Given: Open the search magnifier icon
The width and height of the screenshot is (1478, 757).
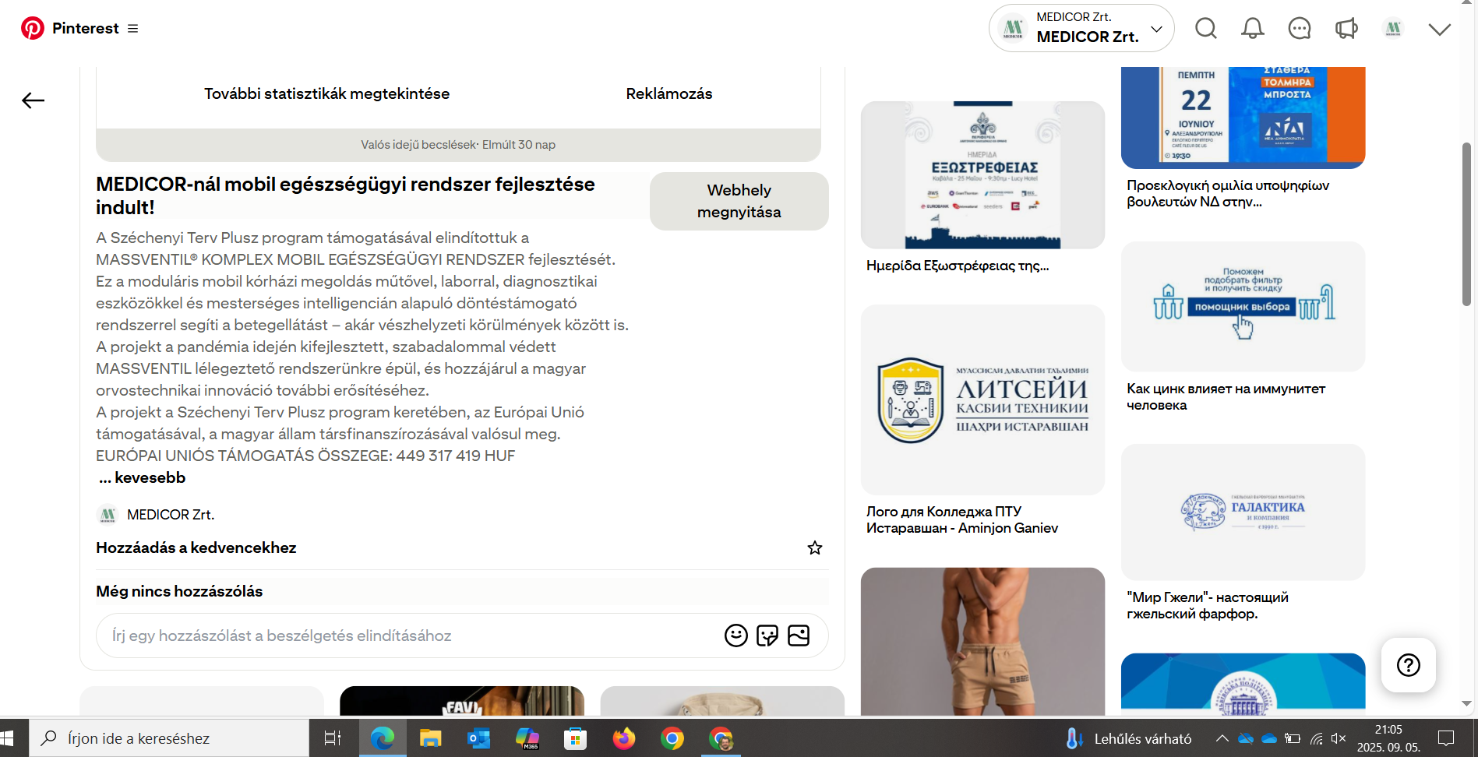Looking at the screenshot, I should [1205, 29].
